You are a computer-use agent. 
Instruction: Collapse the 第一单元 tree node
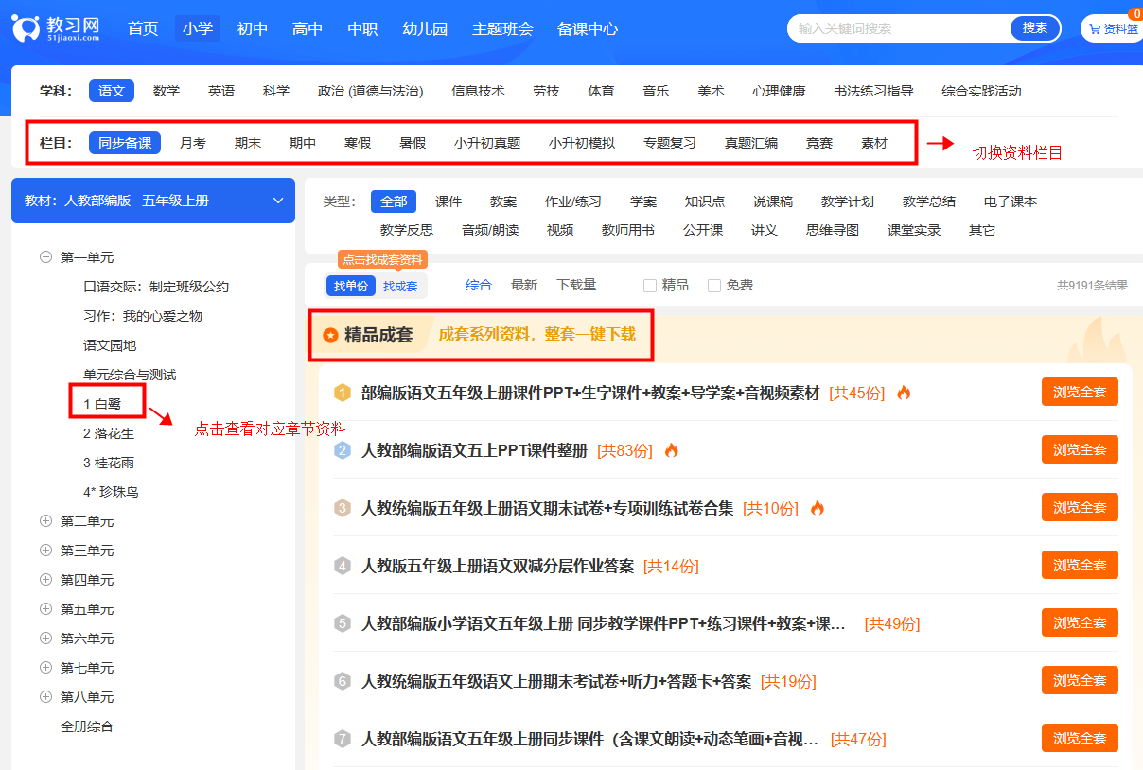(x=45, y=257)
